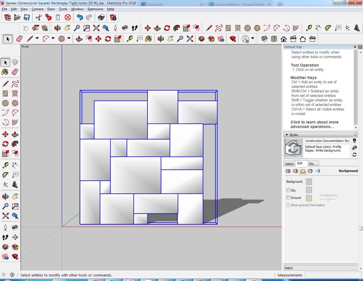
Task: Click the Background color swatch
Action: [x=309, y=182]
